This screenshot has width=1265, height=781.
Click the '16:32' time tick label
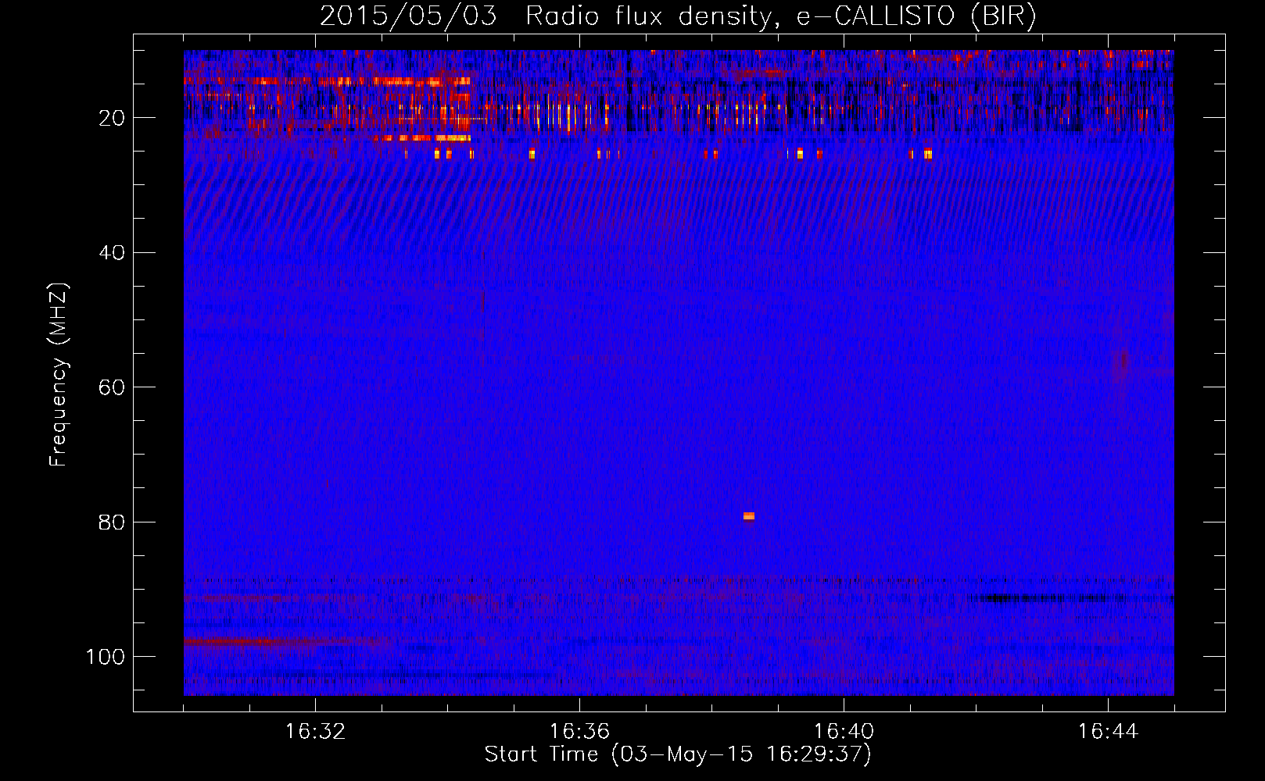pos(315,732)
